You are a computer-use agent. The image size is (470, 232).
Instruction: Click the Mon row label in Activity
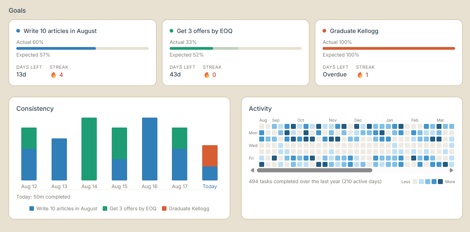pyautogui.click(x=253, y=133)
